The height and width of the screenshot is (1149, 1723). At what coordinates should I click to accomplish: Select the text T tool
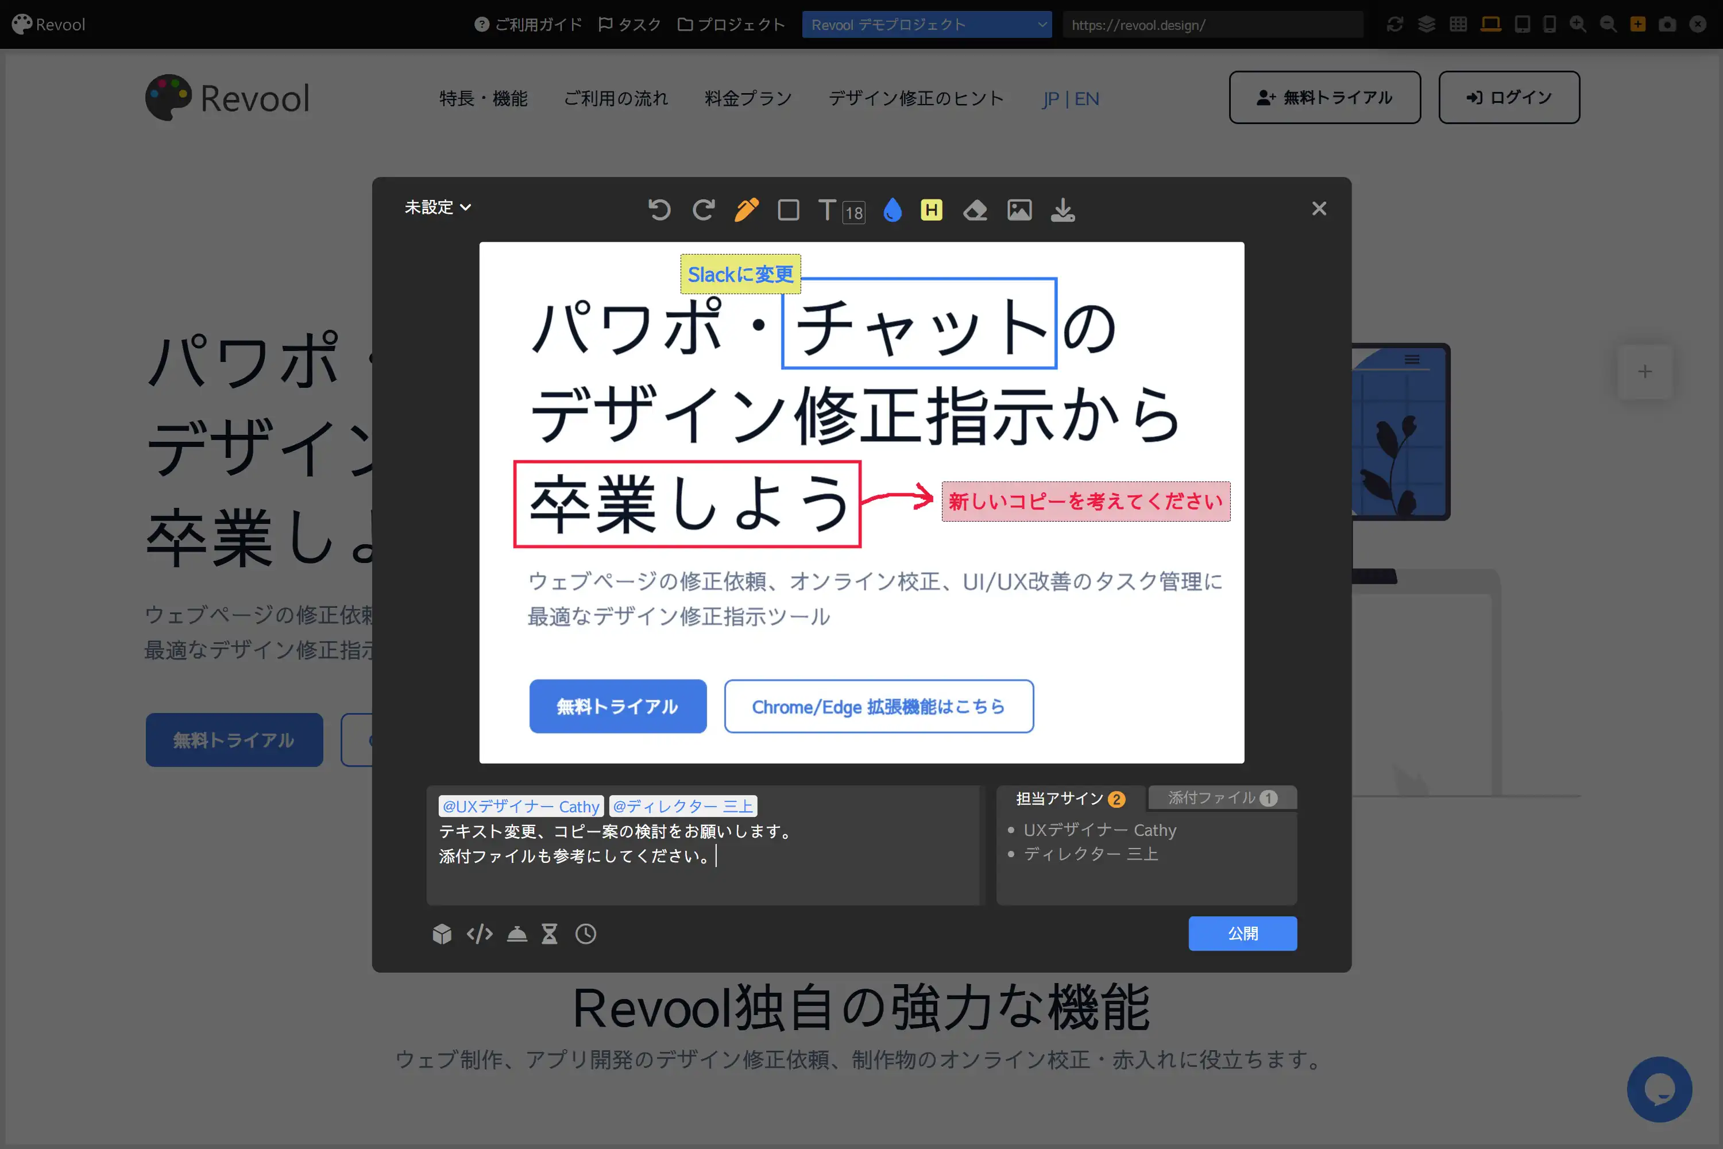pyautogui.click(x=827, y=210)
